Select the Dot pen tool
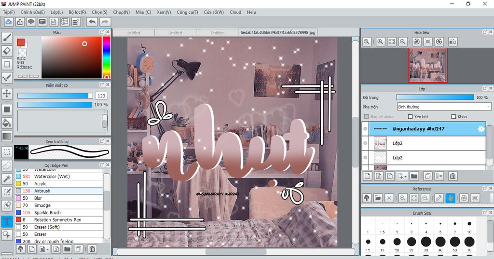Screen dimensions: 494x259 pos(7,78)
